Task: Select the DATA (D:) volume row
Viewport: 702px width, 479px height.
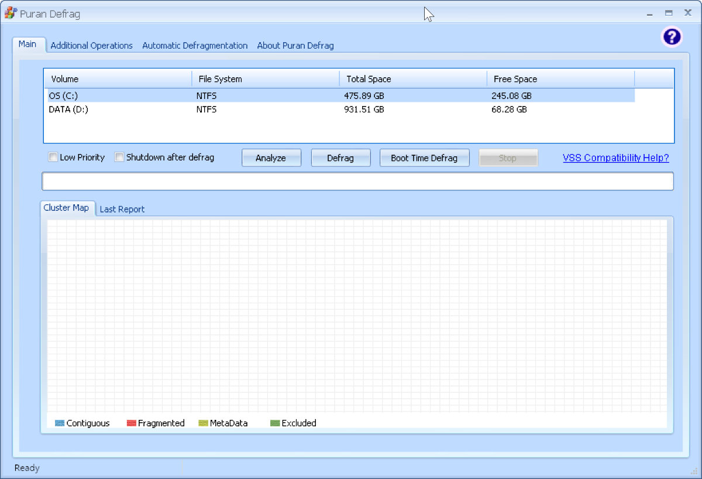Action: (x=341, y=110)
